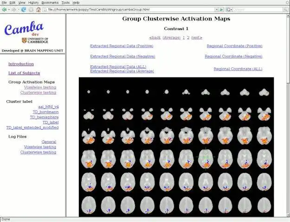Open the Bookmarks menu
The height and width of the screenshot is (222, 290).
[50, 3]
